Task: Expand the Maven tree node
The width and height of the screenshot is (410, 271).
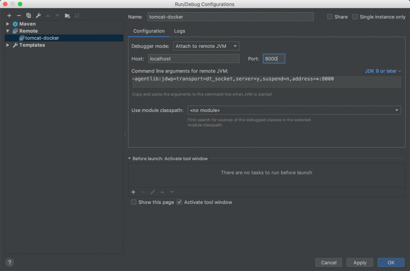Action: coord(7,24)
